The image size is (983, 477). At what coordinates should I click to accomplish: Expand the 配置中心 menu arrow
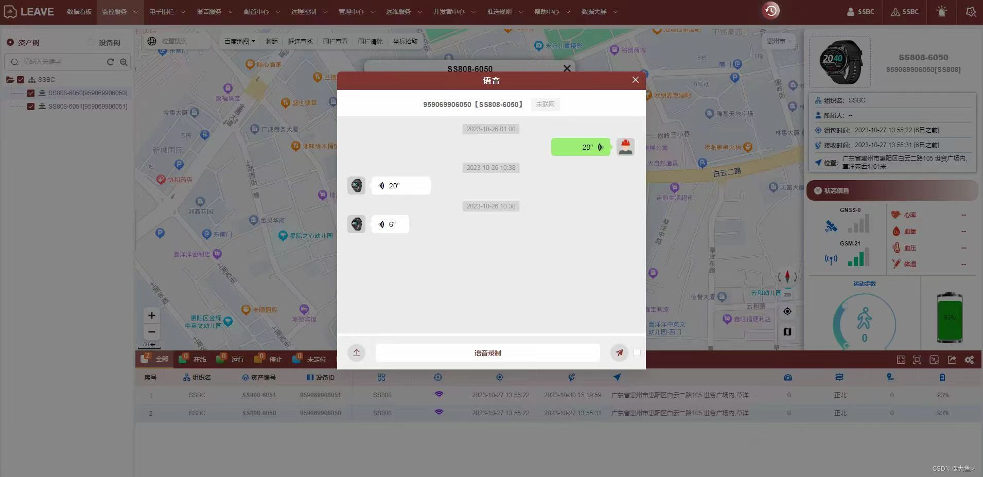click(277, 12)
